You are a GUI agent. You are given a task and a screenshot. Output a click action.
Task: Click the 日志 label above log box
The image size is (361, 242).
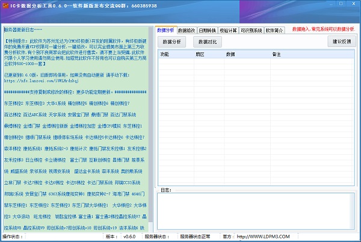pos(166,190)
